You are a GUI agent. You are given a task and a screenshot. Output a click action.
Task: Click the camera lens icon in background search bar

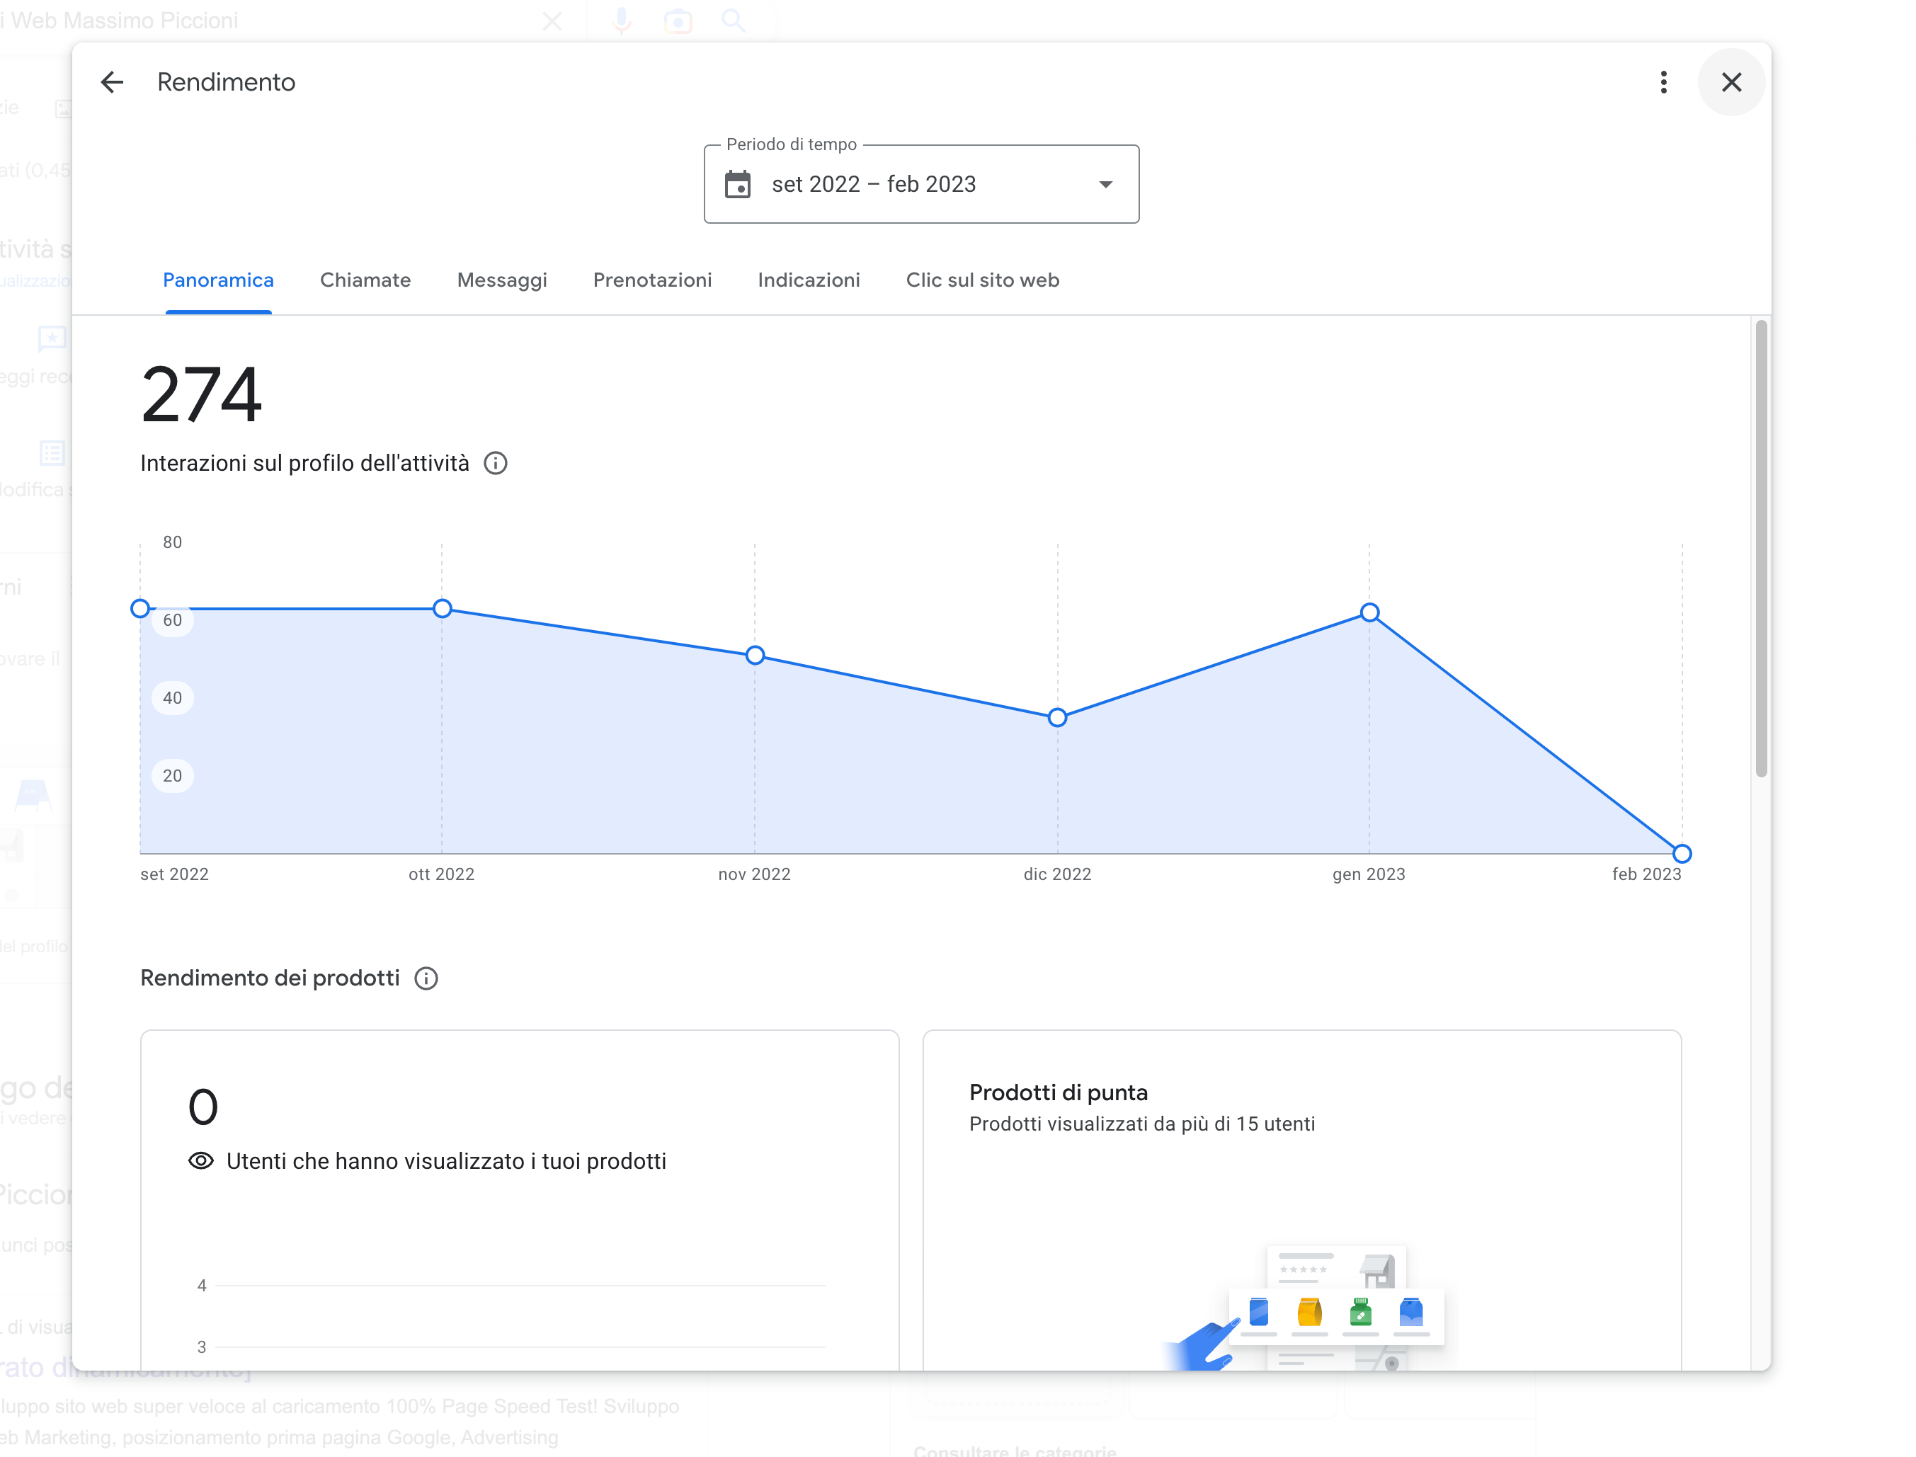(x=678, y=21)
